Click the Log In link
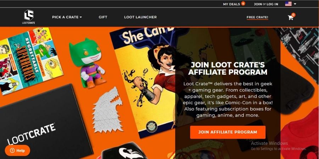This screenshot has height=159, width=319. [272, 4]
